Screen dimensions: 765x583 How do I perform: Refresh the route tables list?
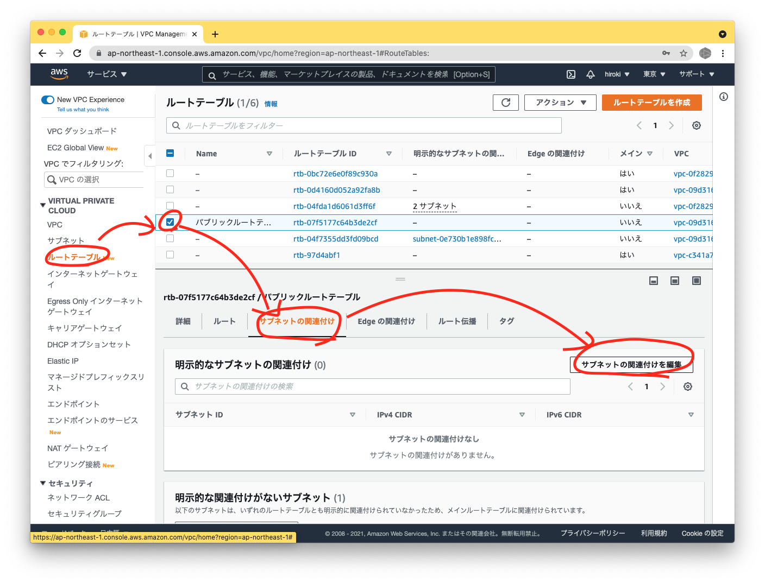(505, 102)
